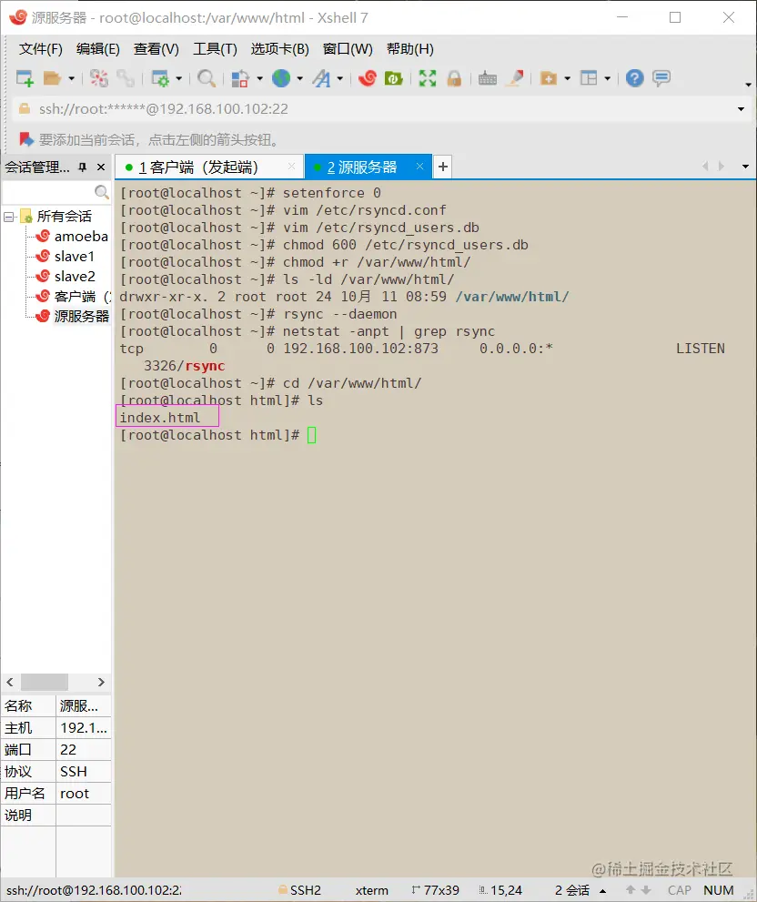Image resolution: width=757 pixels, height=902 pixels.
Task: Click the magnifier find icon
Action: click(x=206, y=78)
